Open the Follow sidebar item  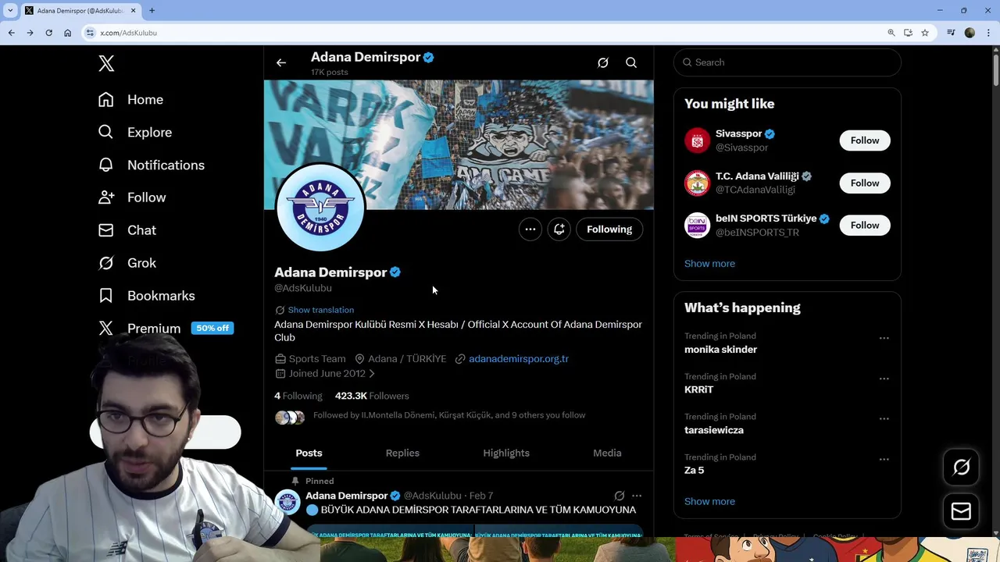[x=132, y=197]
